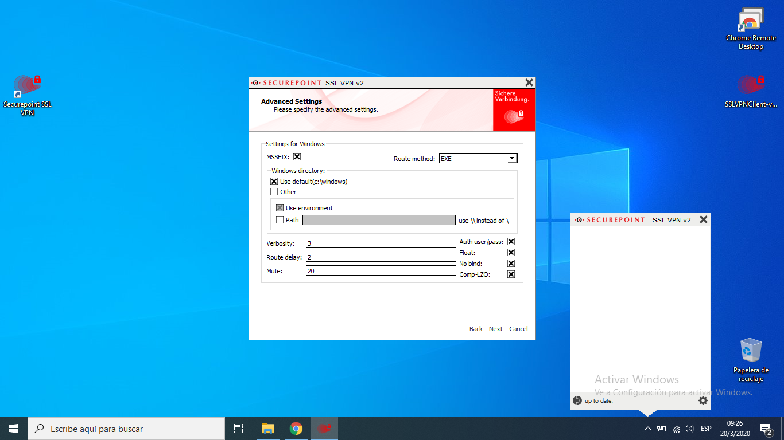Show hidden system tray icons
Screen dimensions: 784x440
647,429
